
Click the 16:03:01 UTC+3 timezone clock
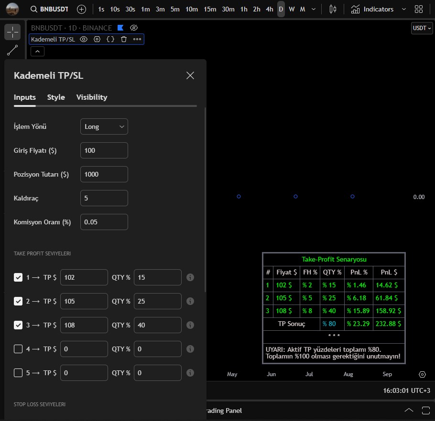coord(406,390)
